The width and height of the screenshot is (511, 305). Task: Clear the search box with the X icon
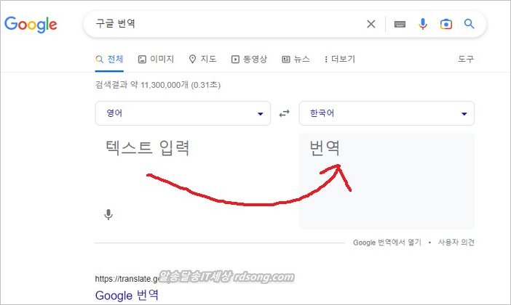(x=371, y=24)
